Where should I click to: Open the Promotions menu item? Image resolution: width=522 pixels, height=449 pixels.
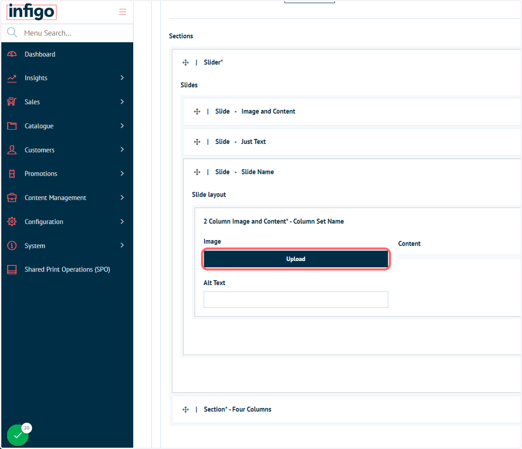coord(67,174)
